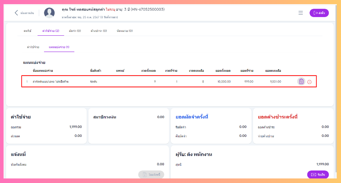Switch to the คนไข้ tab
The height and width of the screenshot is (183, 341).
pyautogui.click(x=27, y=31)
